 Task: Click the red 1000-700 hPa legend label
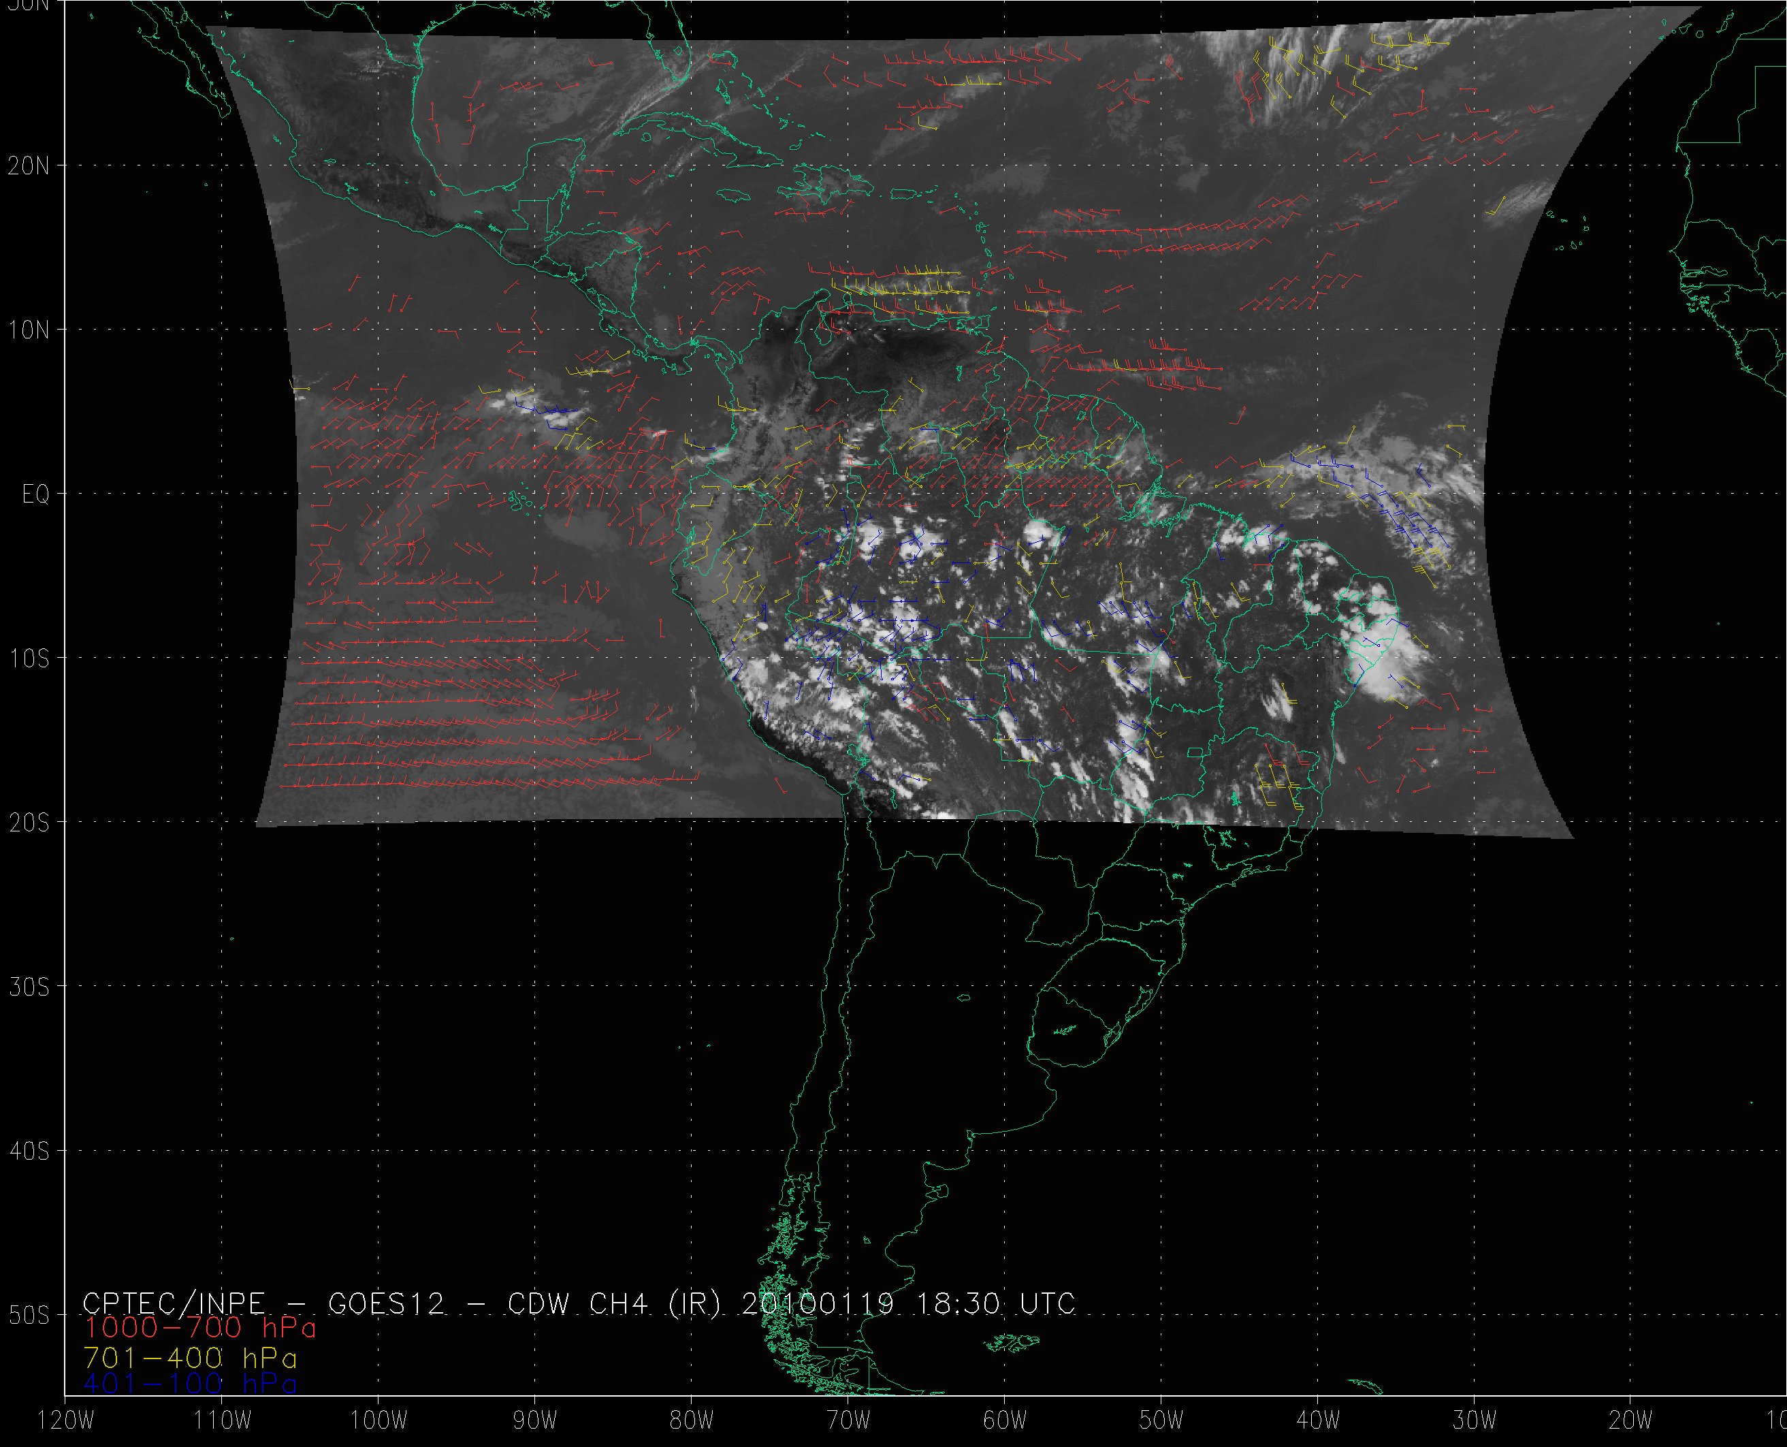(x=200, y=1327)
